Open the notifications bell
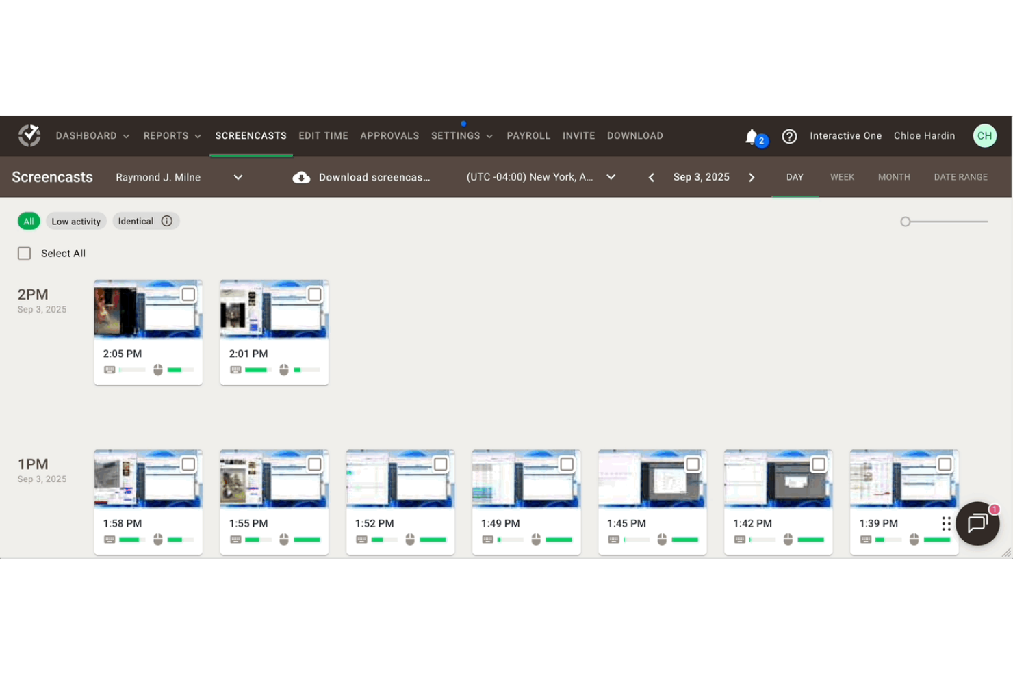The height and width of the screenshot is (675, 1013). pos(752,136)
